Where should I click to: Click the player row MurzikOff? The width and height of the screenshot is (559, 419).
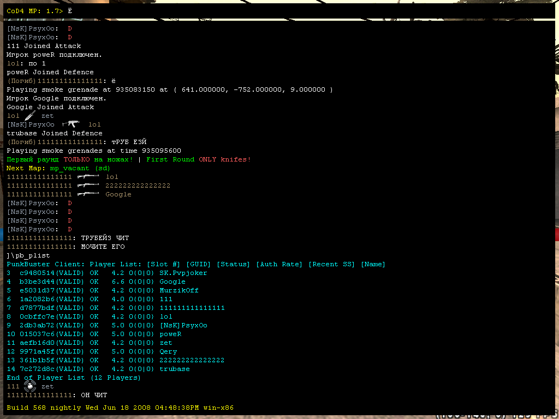point(102,290)
